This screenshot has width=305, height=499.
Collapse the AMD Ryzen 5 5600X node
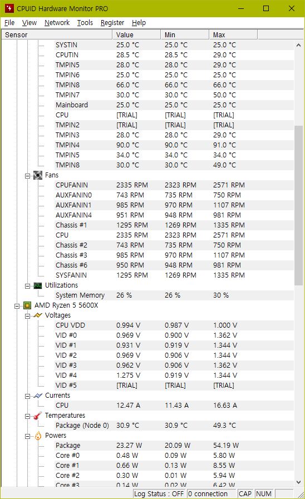pyautogui.click(x=17, y=306)
